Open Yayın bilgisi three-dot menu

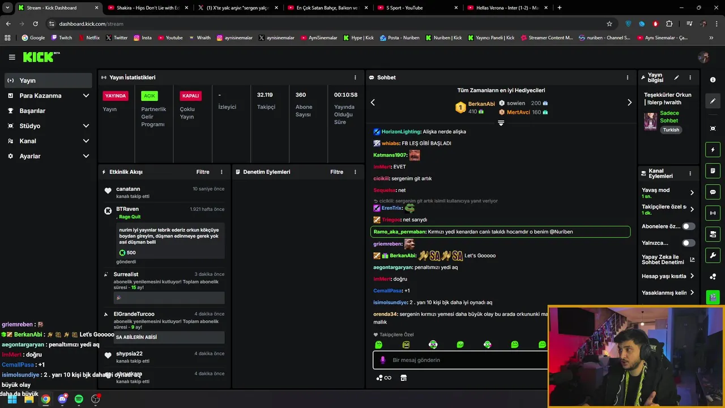[690, 78]
